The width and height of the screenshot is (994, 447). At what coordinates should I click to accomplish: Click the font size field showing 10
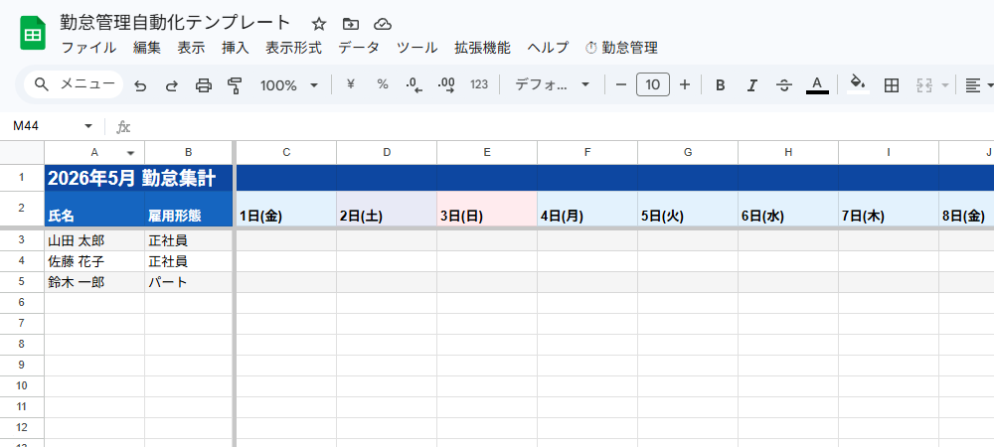click(653, 84)
